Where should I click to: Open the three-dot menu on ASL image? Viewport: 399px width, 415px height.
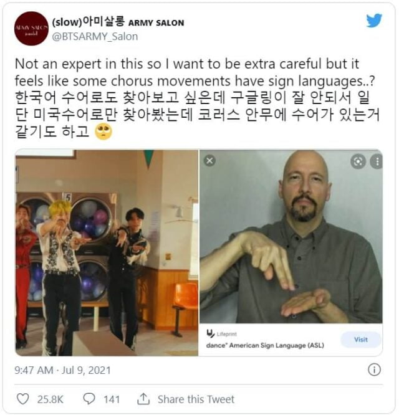pos(377,161)
